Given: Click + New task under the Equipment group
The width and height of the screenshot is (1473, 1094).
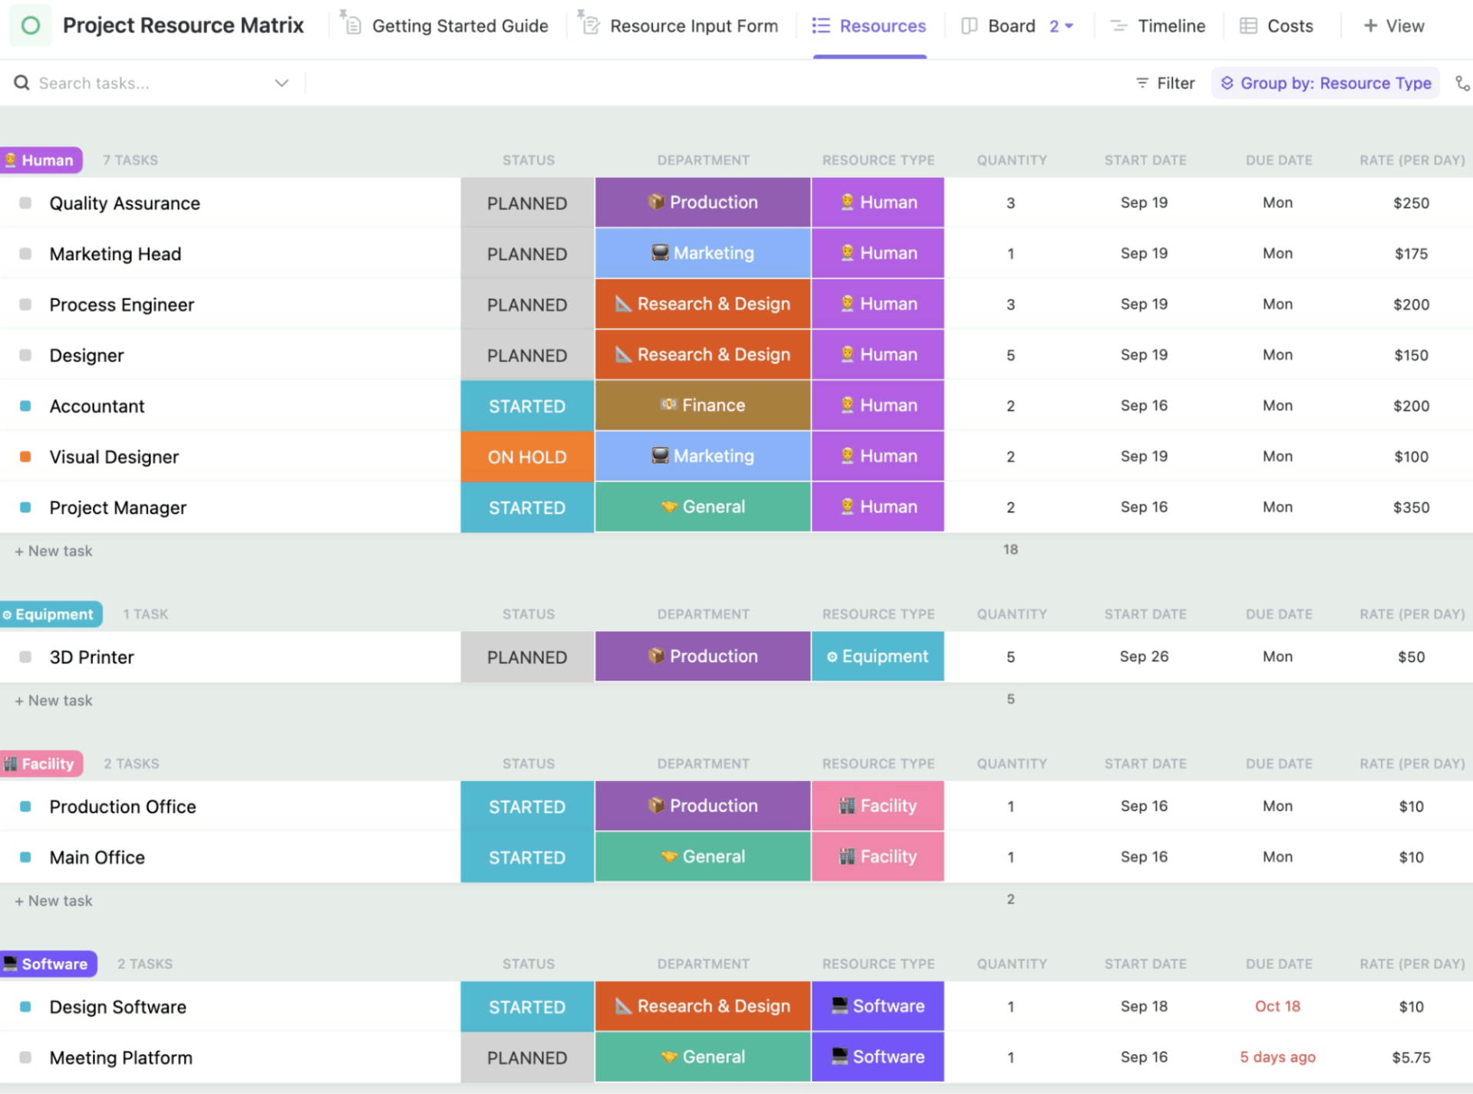Looking at the screenshot, I should tap(52, 699).
